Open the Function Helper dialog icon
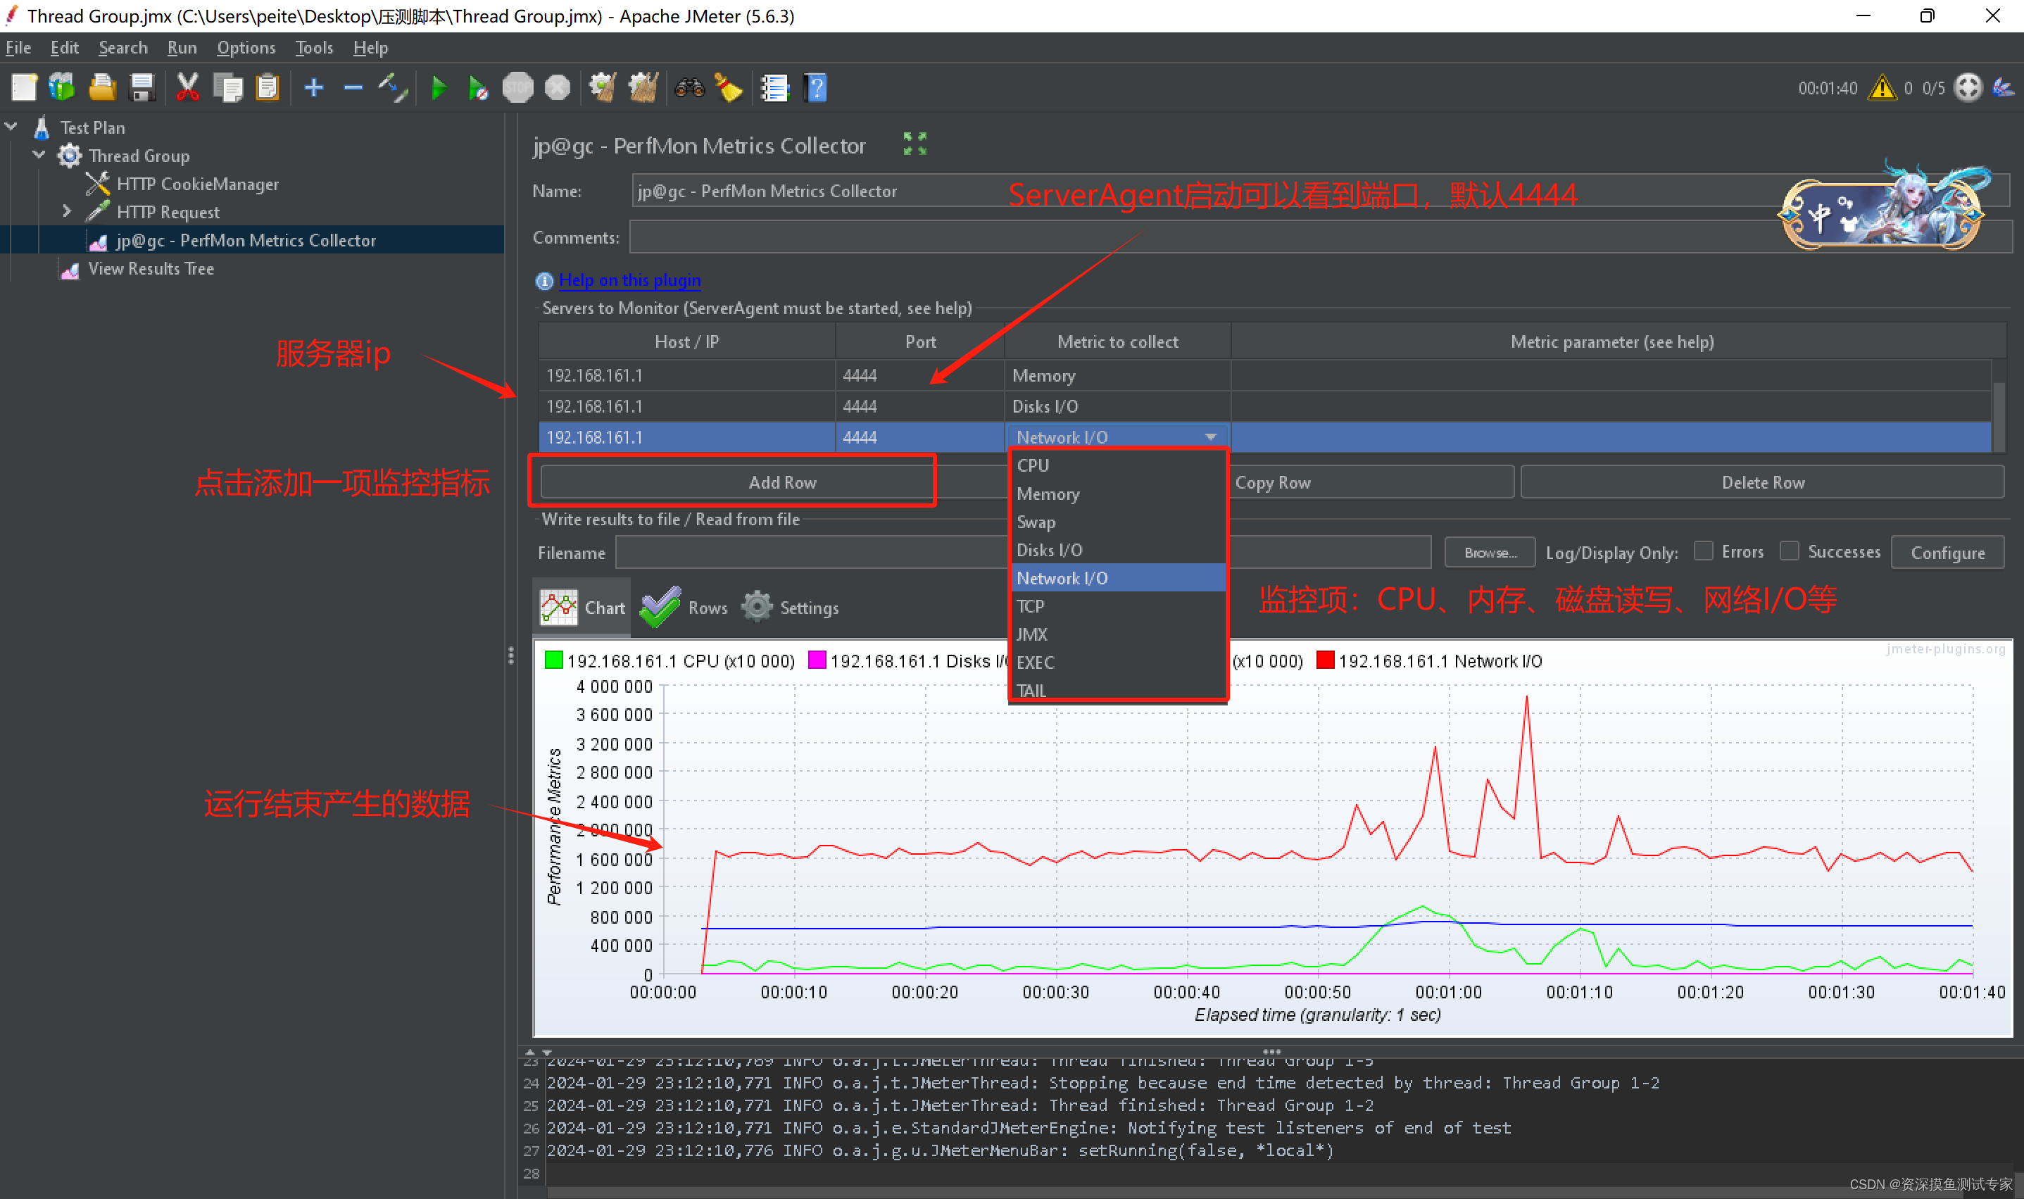Image resolution: width=2024 pixels, height=1199 pixels. pos(774,87)
